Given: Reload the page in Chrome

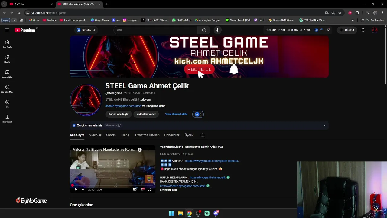Looking at the screenshot, I should 19,13.
